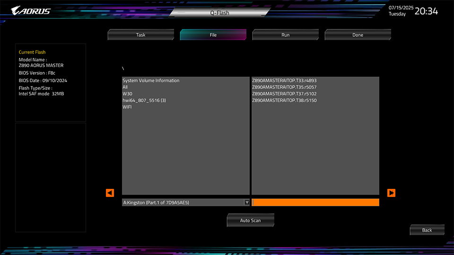Click the Back button
The height and width of the screenshot is (255, 454).
pos(427,230)
